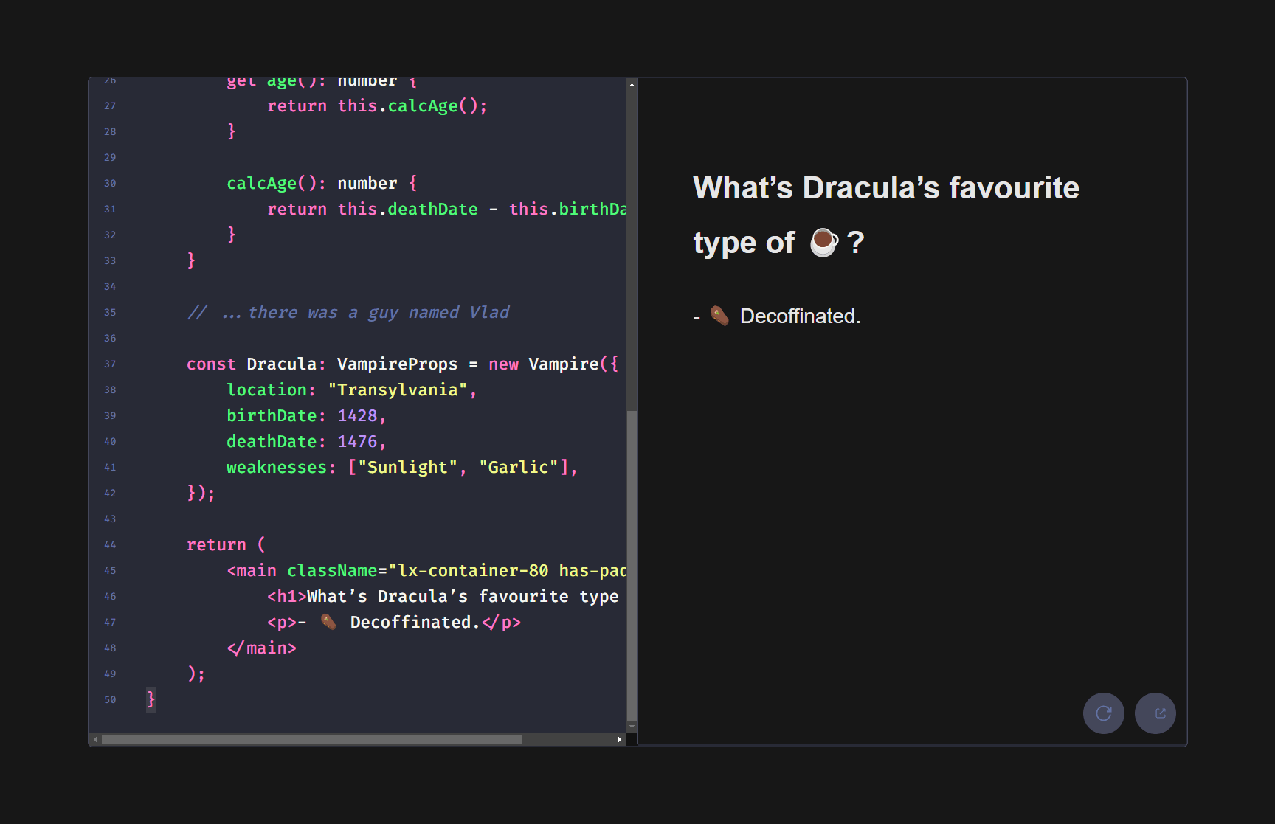Viewport: 1275px width, 824px height.
Task: Click the right arrow of the horizontal scrollbar
Action: coord(620,739)
